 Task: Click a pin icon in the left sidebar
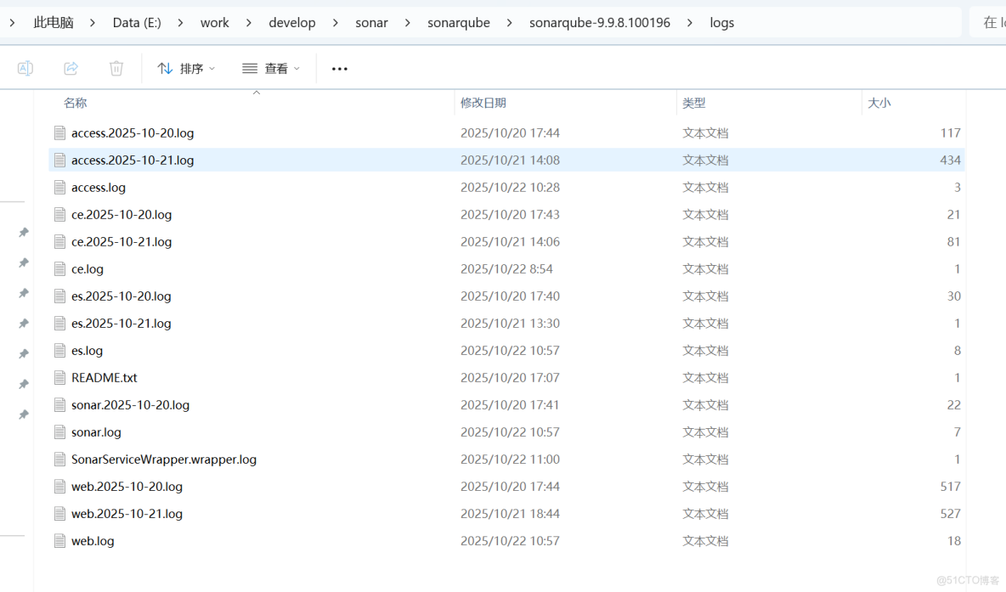[x=23, y=231]
